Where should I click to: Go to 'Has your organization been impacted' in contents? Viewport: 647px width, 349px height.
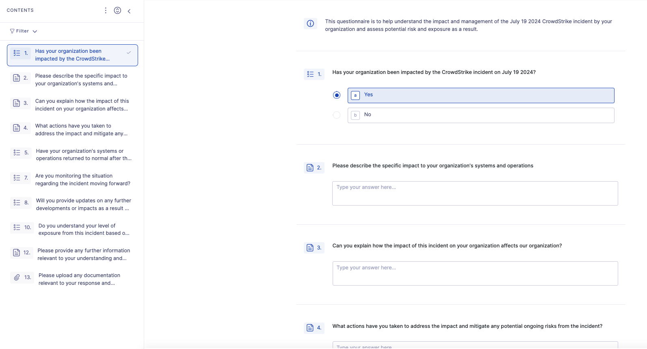(72, 55)
